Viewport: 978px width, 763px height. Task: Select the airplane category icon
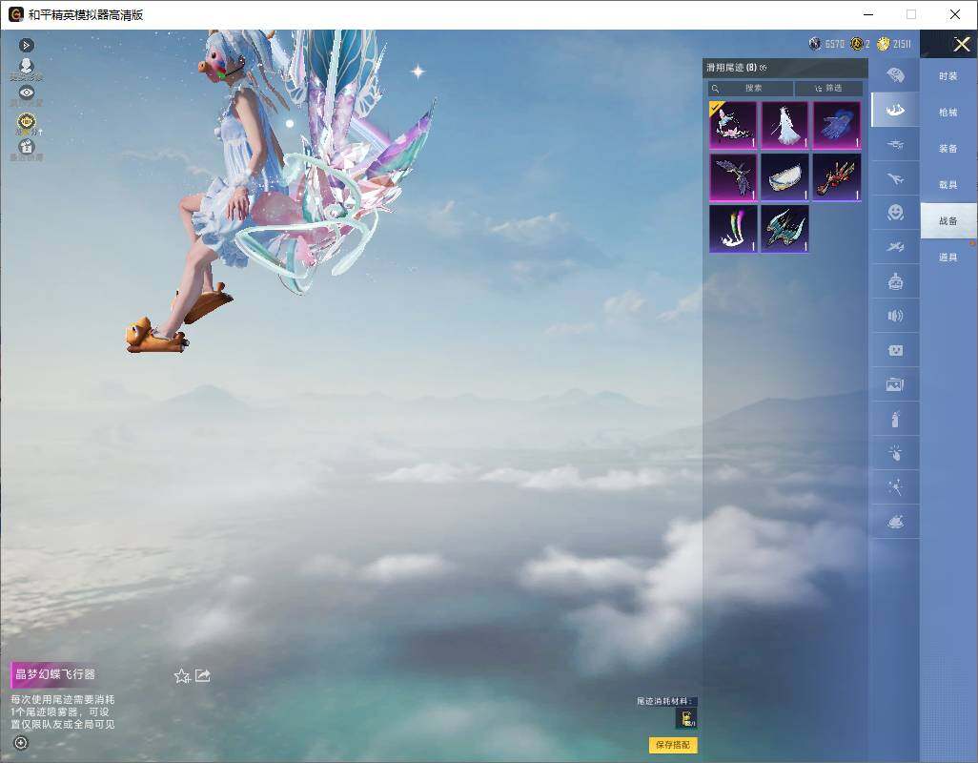[895, 179]
